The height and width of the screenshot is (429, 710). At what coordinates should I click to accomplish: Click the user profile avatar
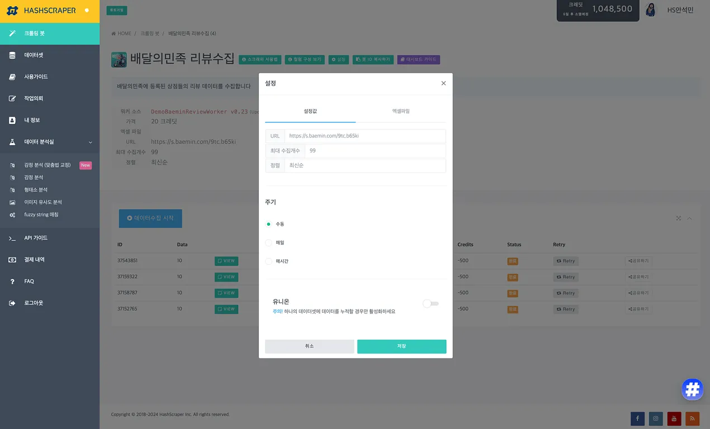point(650,10)
